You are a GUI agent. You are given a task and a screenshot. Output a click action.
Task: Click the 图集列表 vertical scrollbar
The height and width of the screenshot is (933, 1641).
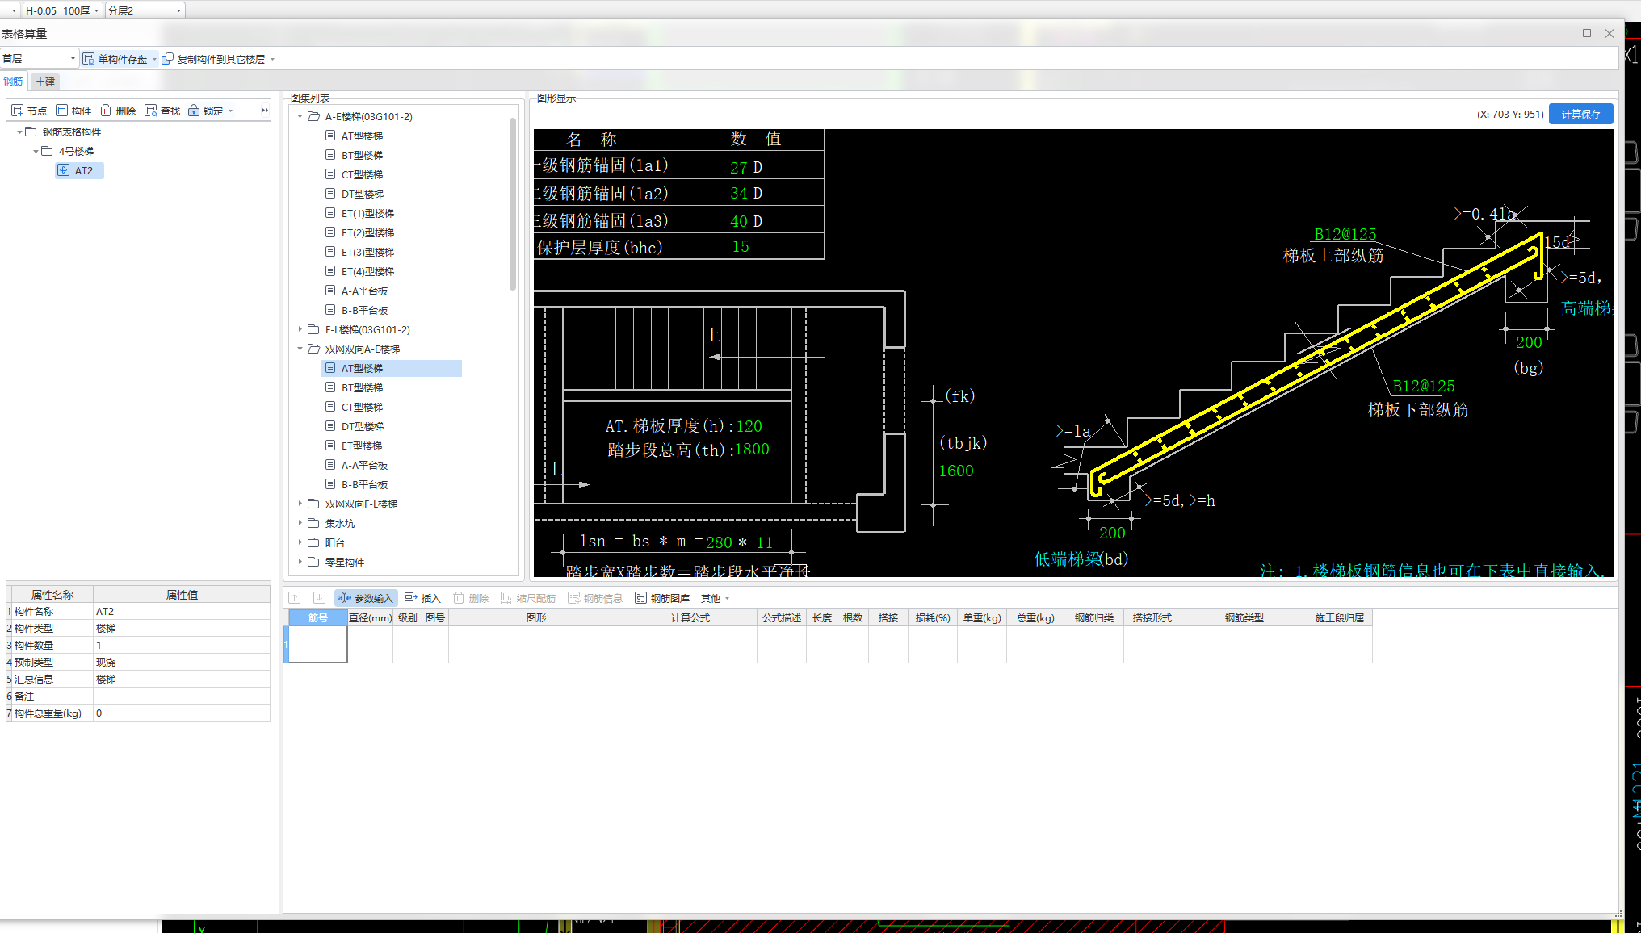point(513,204)
